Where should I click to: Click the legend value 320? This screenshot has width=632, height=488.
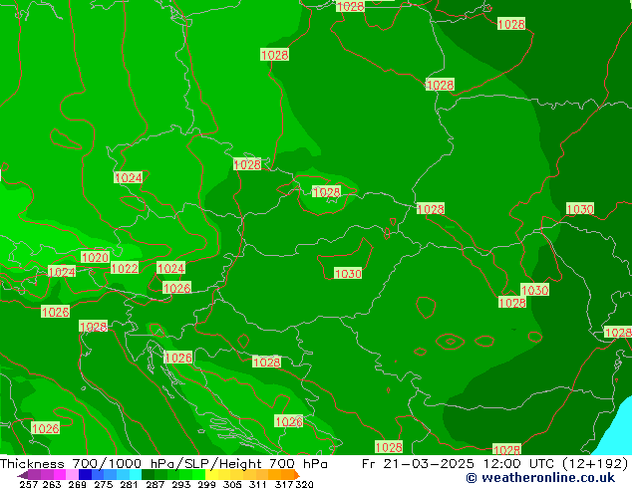[x=304, y=484]
